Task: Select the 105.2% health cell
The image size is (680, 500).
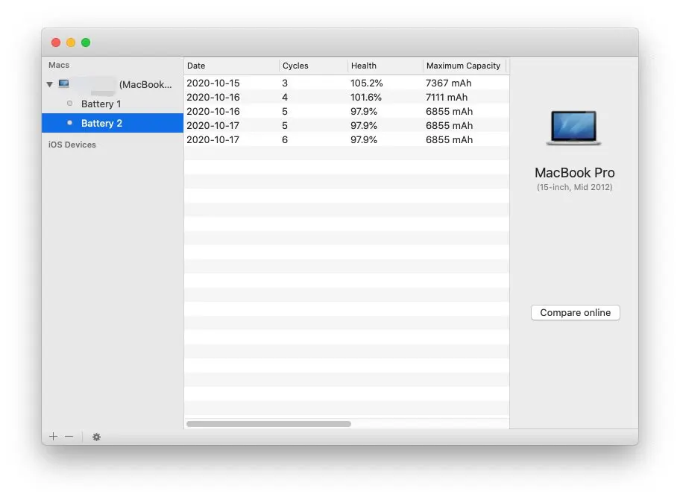Action: pos(366,83)
